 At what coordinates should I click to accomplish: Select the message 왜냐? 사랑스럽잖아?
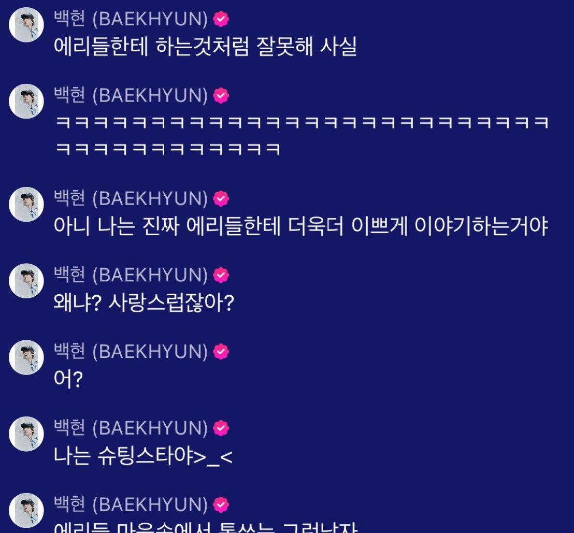tap(144, 302)
